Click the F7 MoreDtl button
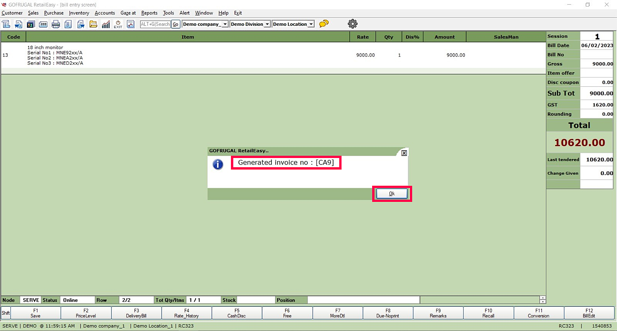Image resolution: width=617 pixels, height=331 pixels. (x=338, y=313)
